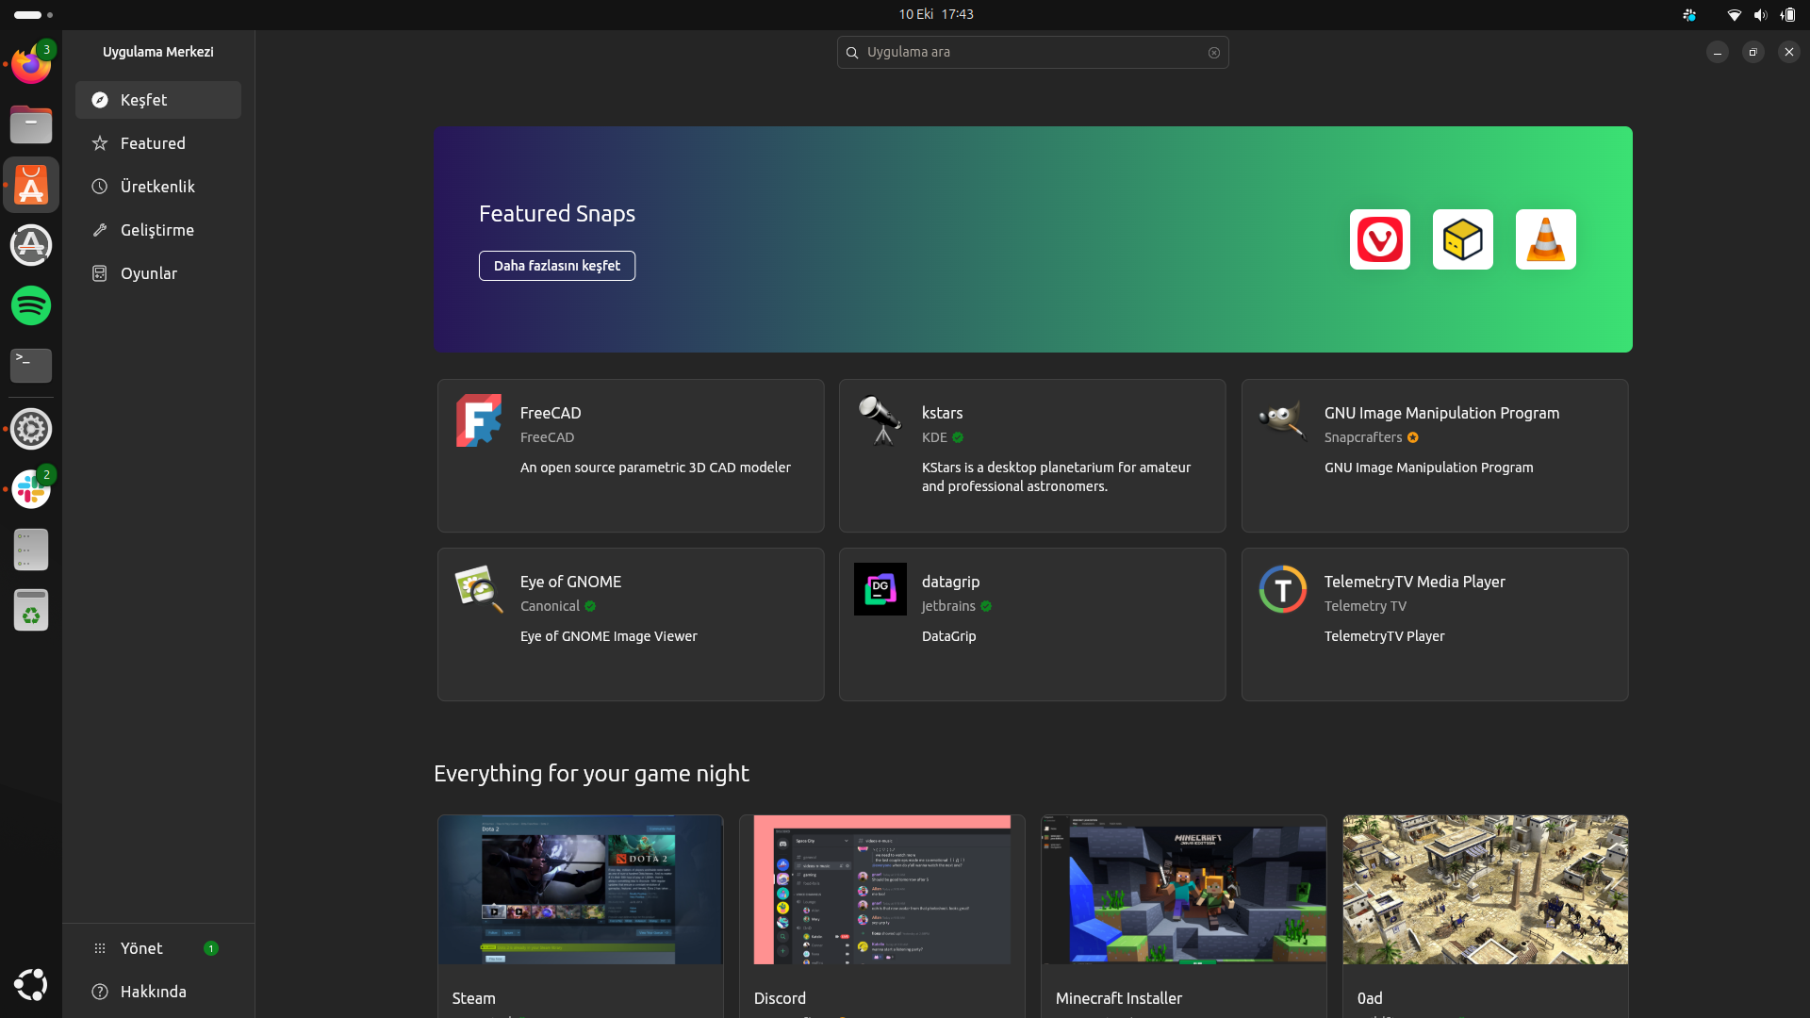Open the Oyunlar games category

point(149,273)
